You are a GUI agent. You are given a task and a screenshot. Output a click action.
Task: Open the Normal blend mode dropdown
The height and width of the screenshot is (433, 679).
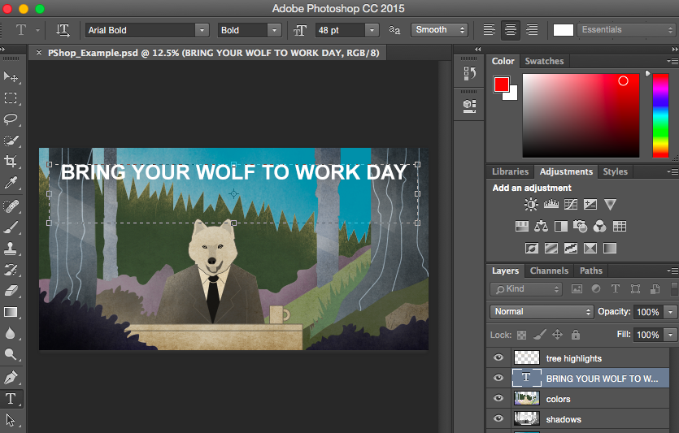tap(542, 312)
